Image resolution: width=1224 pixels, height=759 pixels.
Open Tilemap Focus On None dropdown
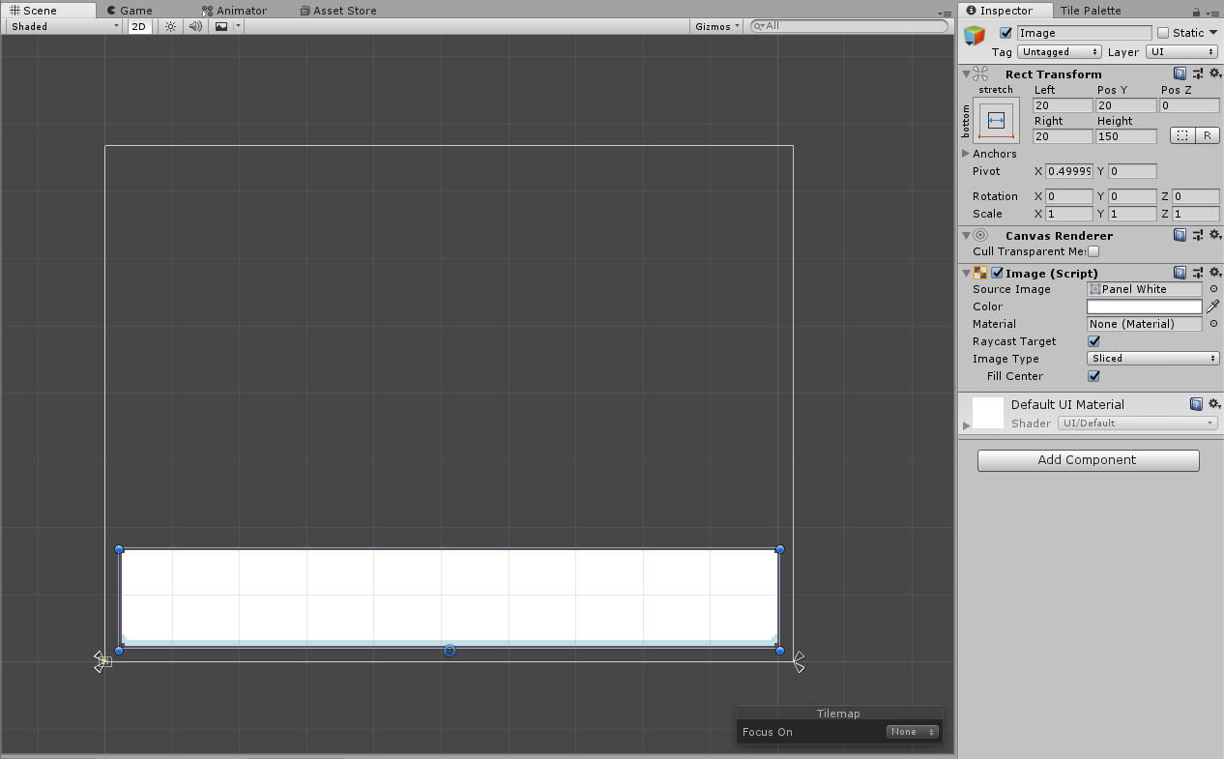(913, 732)
